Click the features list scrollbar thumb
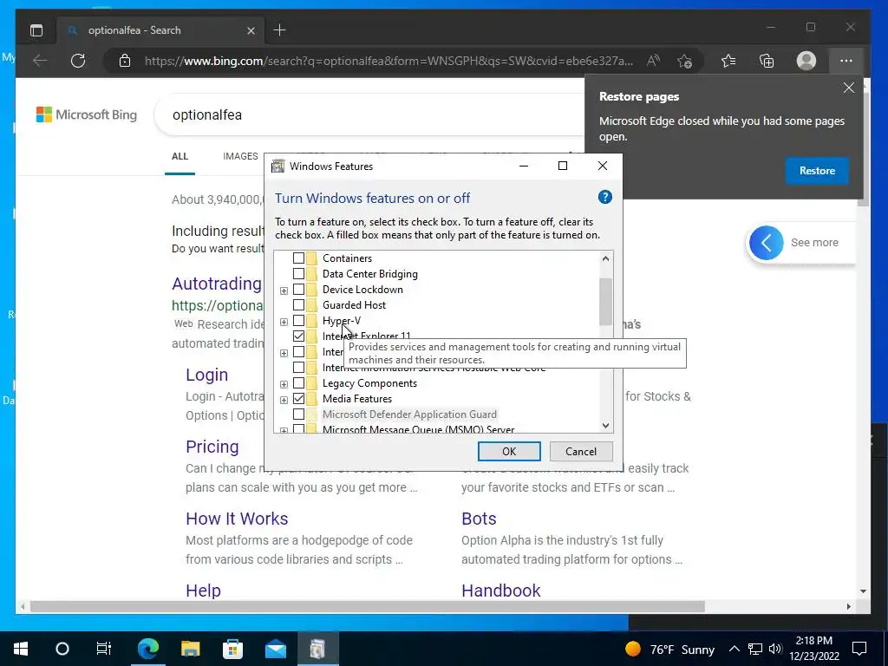The image size is (888, 666). point(605,301)
